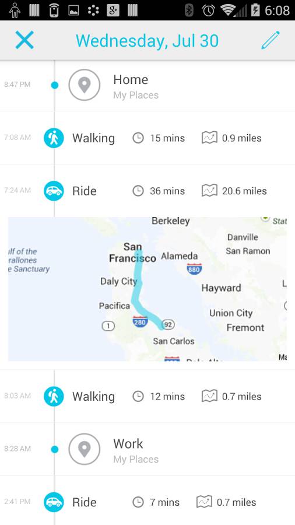Tap the map icon beside 20.6 miles
Screen dimensions: 295x525
pos(209,191)
